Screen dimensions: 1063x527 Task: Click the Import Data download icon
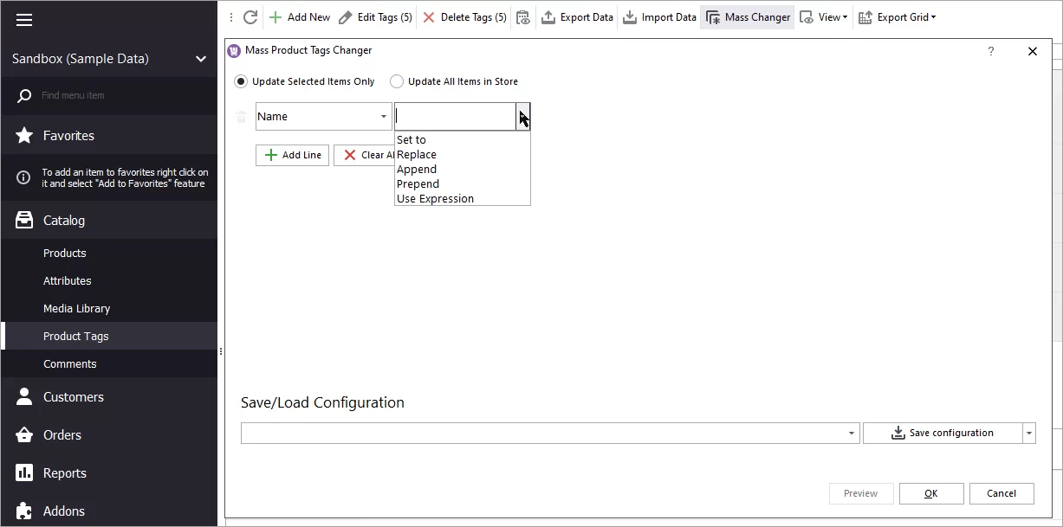(629, 16)
